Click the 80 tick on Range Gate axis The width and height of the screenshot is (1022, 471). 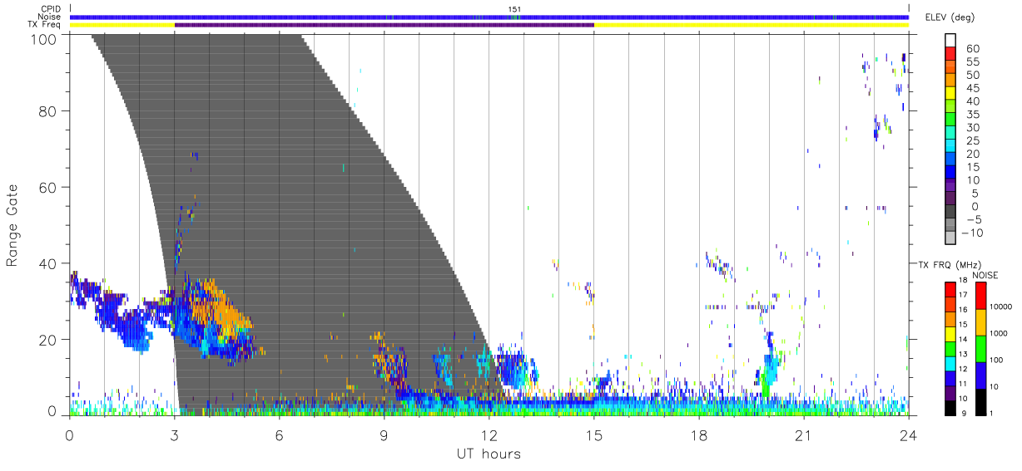tap(49, 110)
